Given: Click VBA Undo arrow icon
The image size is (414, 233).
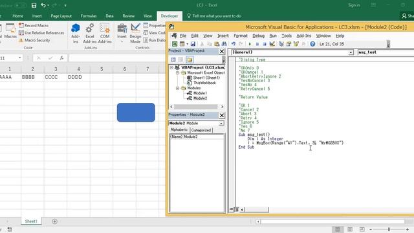Looking at the screenshot, I should pyautogui.click(x=234, y=44).
